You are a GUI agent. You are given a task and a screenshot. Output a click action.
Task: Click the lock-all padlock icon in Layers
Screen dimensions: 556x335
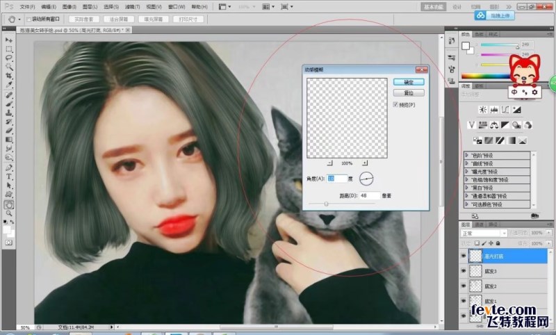click(x=498, y=244)
